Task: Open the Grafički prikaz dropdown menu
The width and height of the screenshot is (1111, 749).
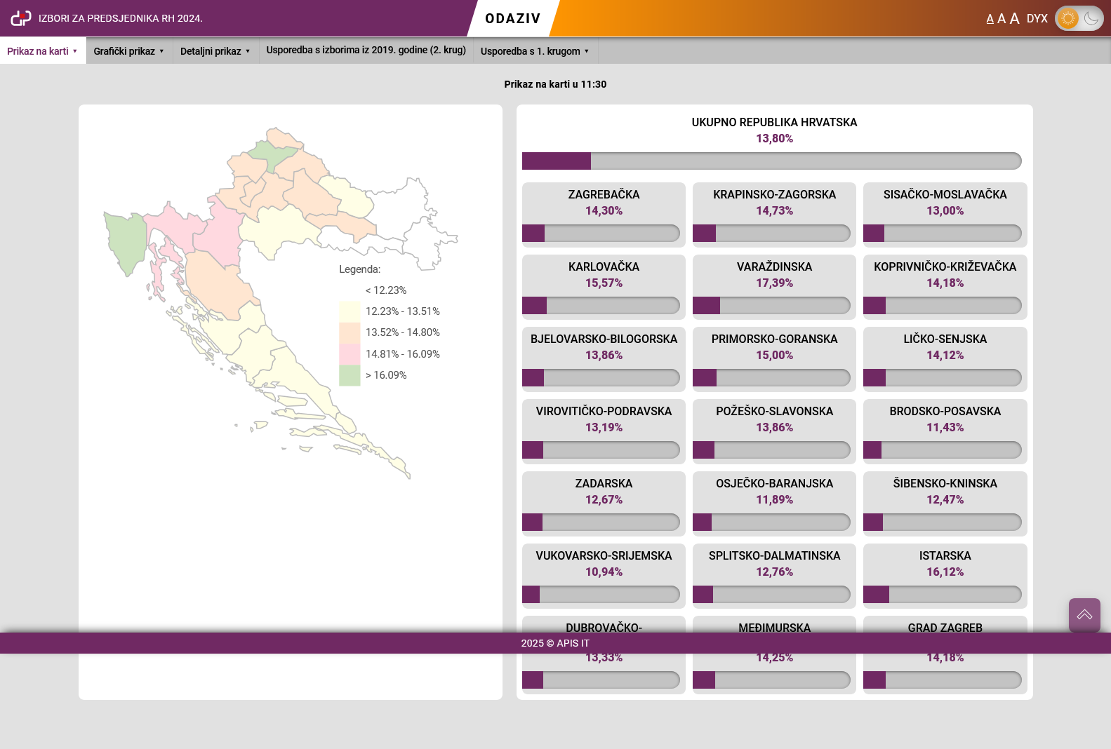Action: pos(129,51)
